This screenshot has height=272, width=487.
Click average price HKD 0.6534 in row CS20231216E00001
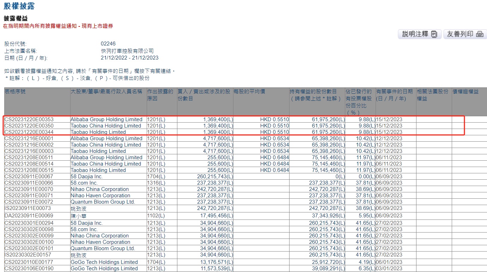[274, 138]
